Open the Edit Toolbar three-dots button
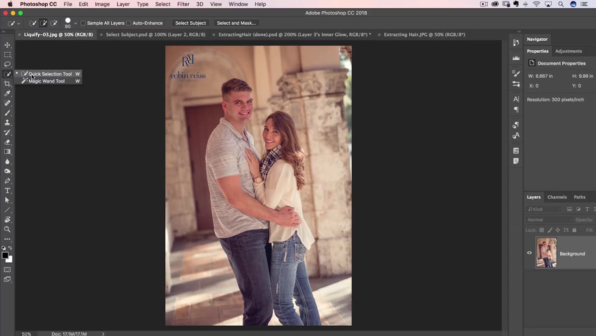 7,239
